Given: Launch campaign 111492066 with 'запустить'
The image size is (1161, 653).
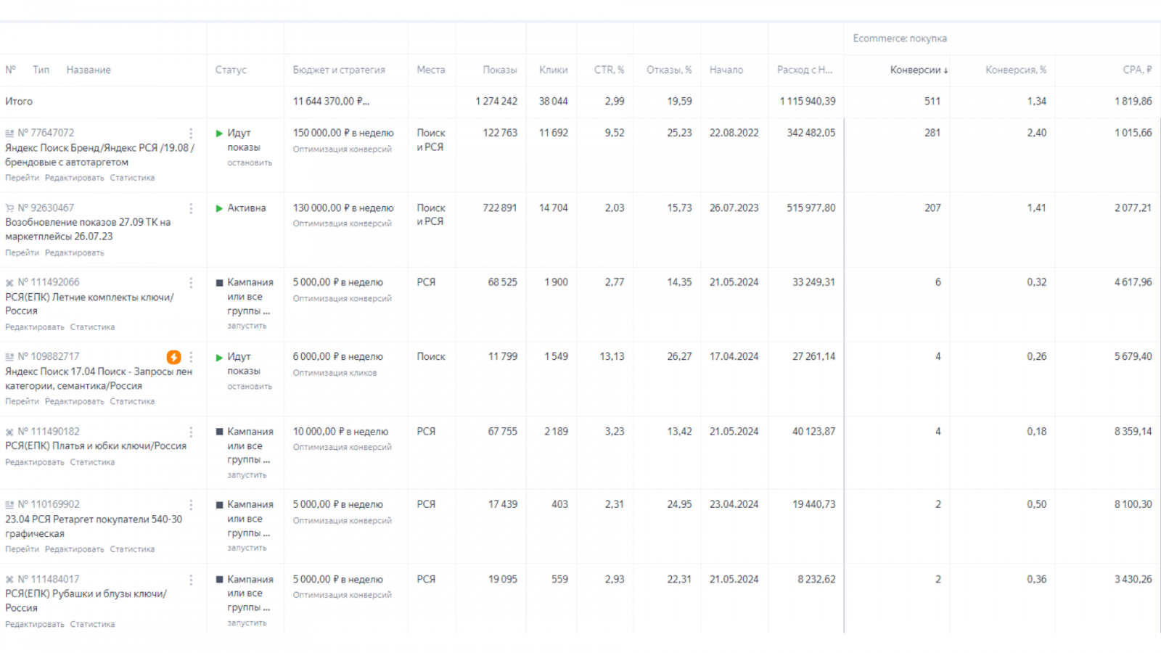Looking at the screenshot, I should pyautogui.click(x=247, y=326).
